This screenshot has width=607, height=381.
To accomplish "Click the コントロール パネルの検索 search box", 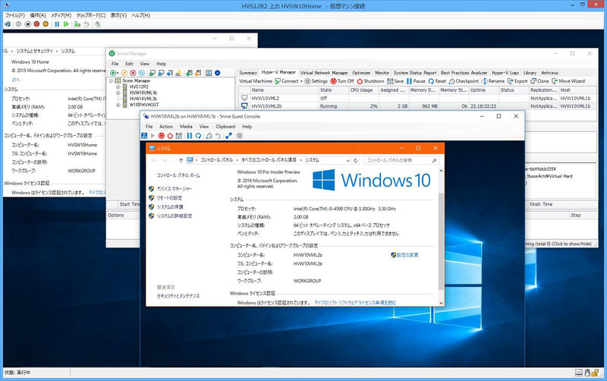I will coord(398,161).
